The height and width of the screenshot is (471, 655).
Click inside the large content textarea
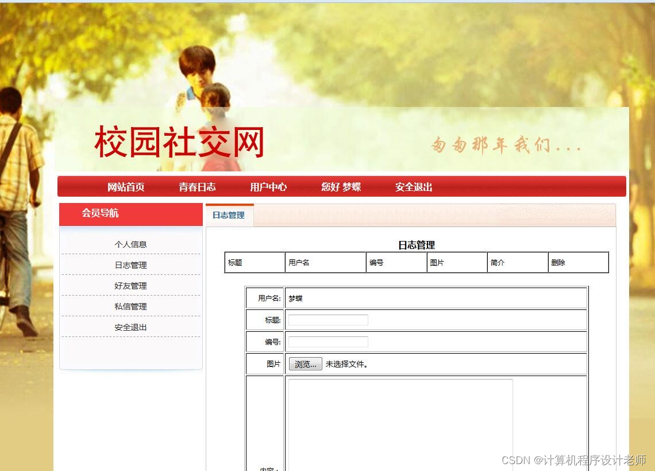pos(400,424)
